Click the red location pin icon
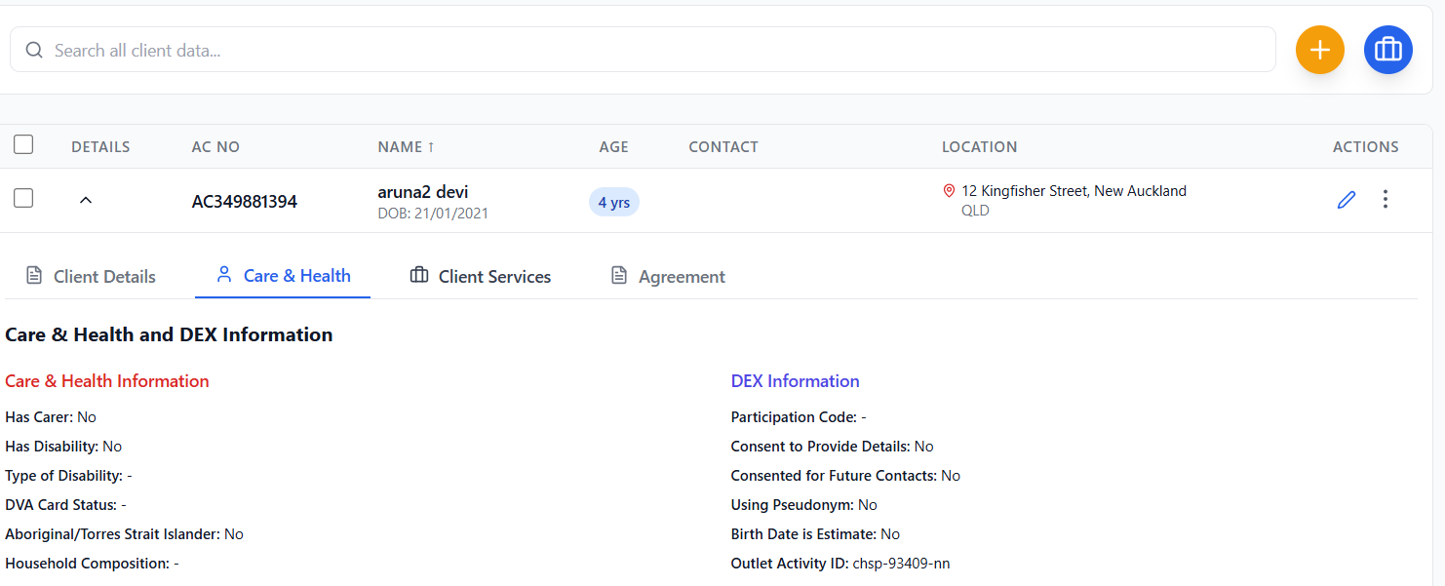 tap(949, 191)
